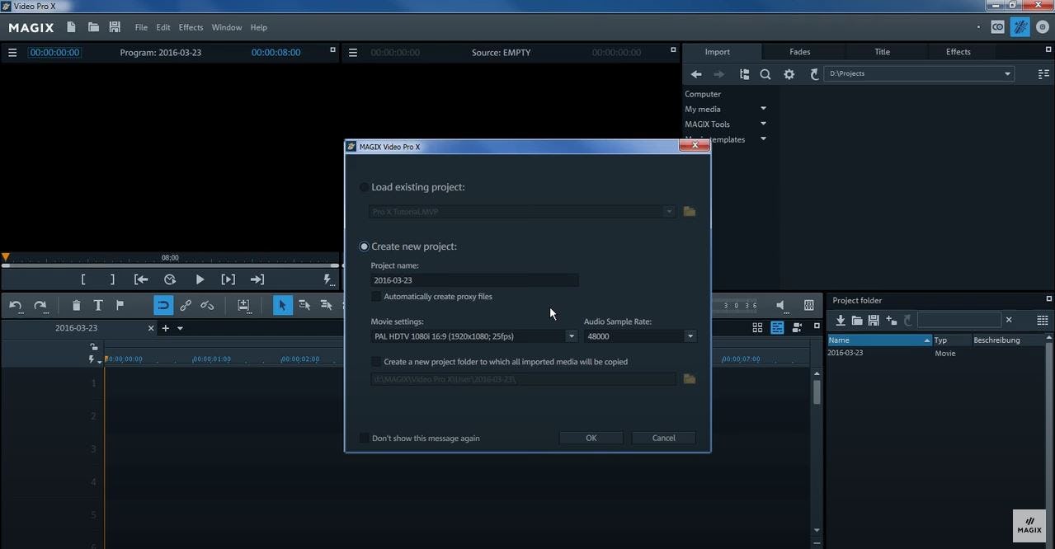Click the timeline vertical scrollbar thumb
1055x549 pixels.
(817, 392)
